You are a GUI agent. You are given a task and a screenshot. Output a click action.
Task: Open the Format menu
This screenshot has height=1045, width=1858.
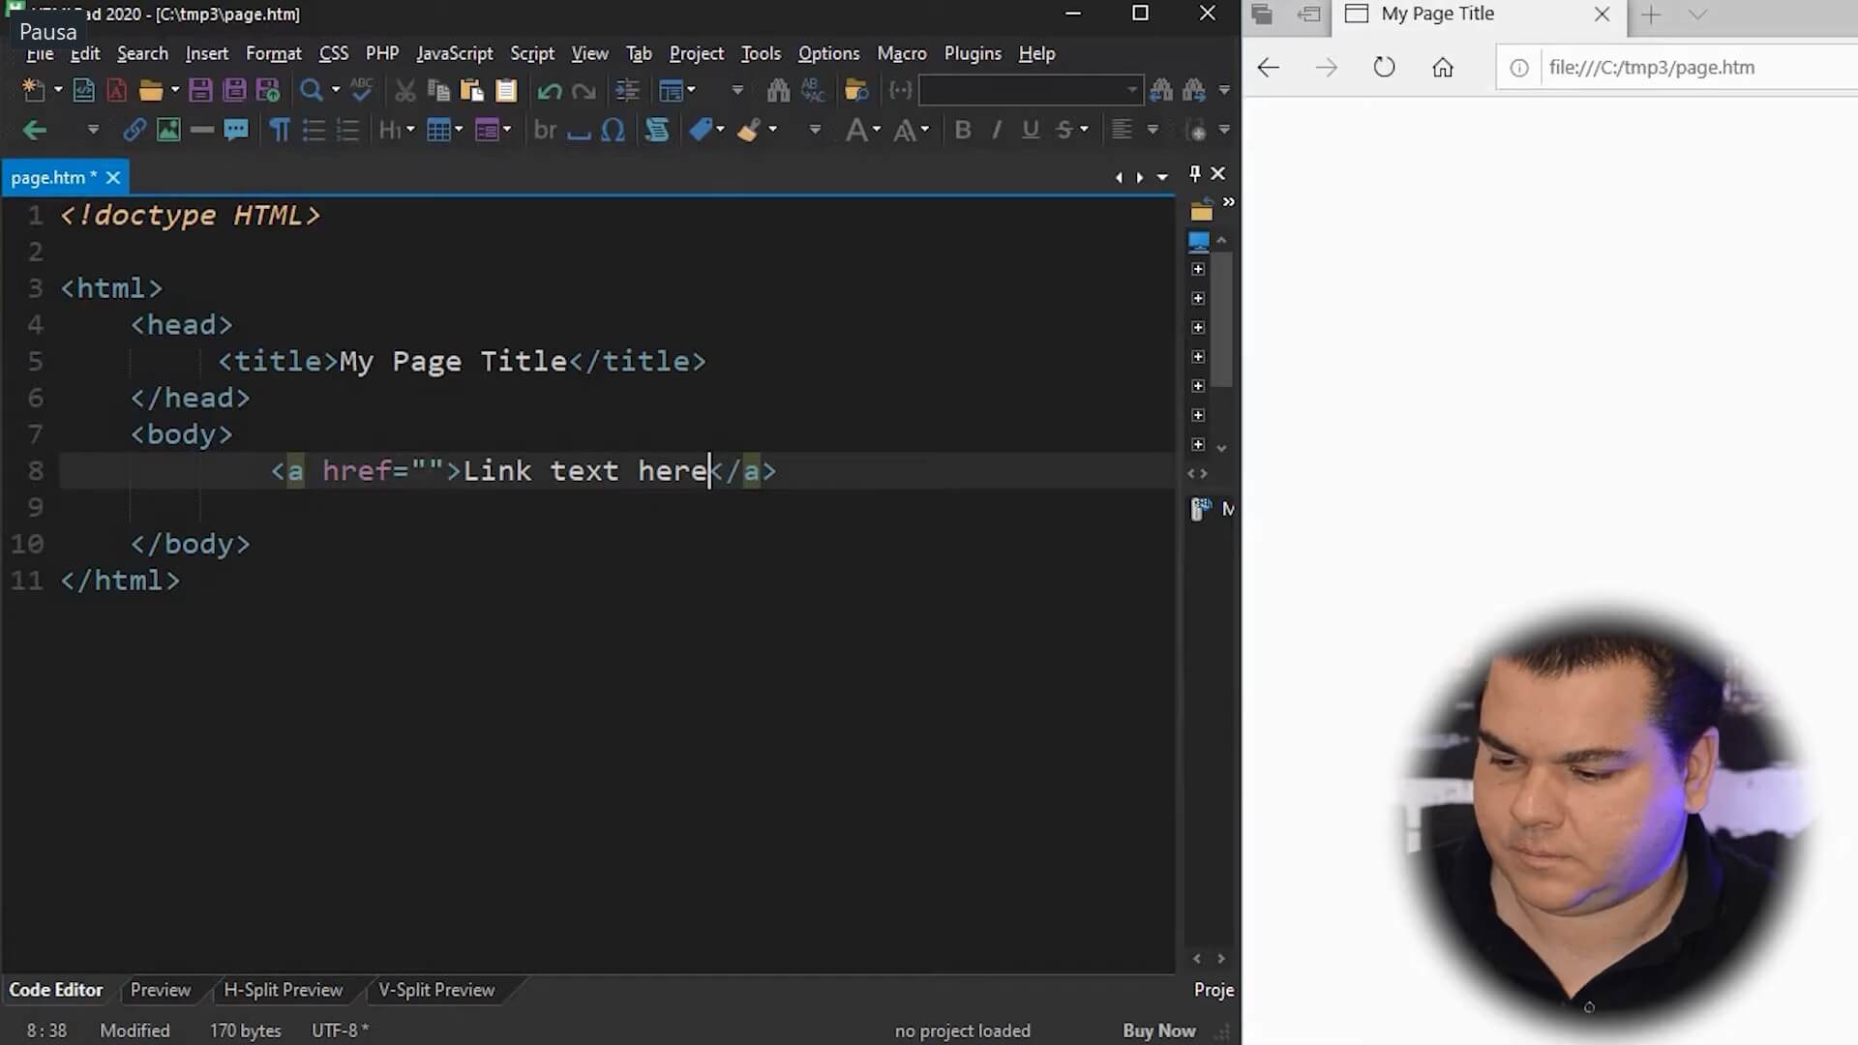(x=273, y=53)
